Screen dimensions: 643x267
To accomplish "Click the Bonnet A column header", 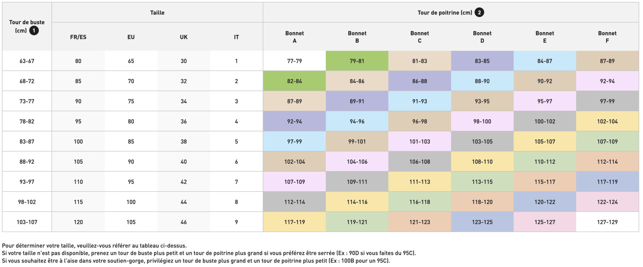I will 294,37.
